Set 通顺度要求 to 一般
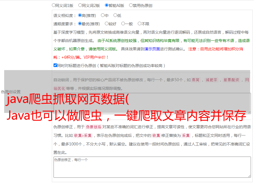The height and width of the screenshot is (183, 254). click(x=123, y=24)
